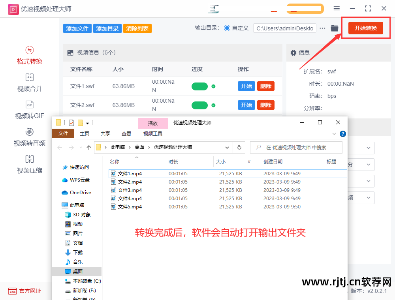The image size is (395, 300).
Task: Open the quick access toolbar customize dropdown
Action: click(87, 123)
